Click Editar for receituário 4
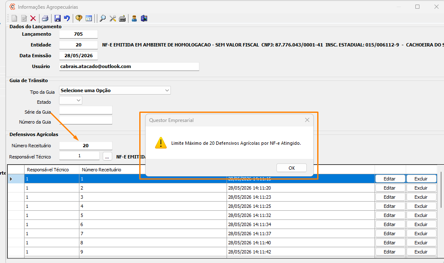 (390, 206)
